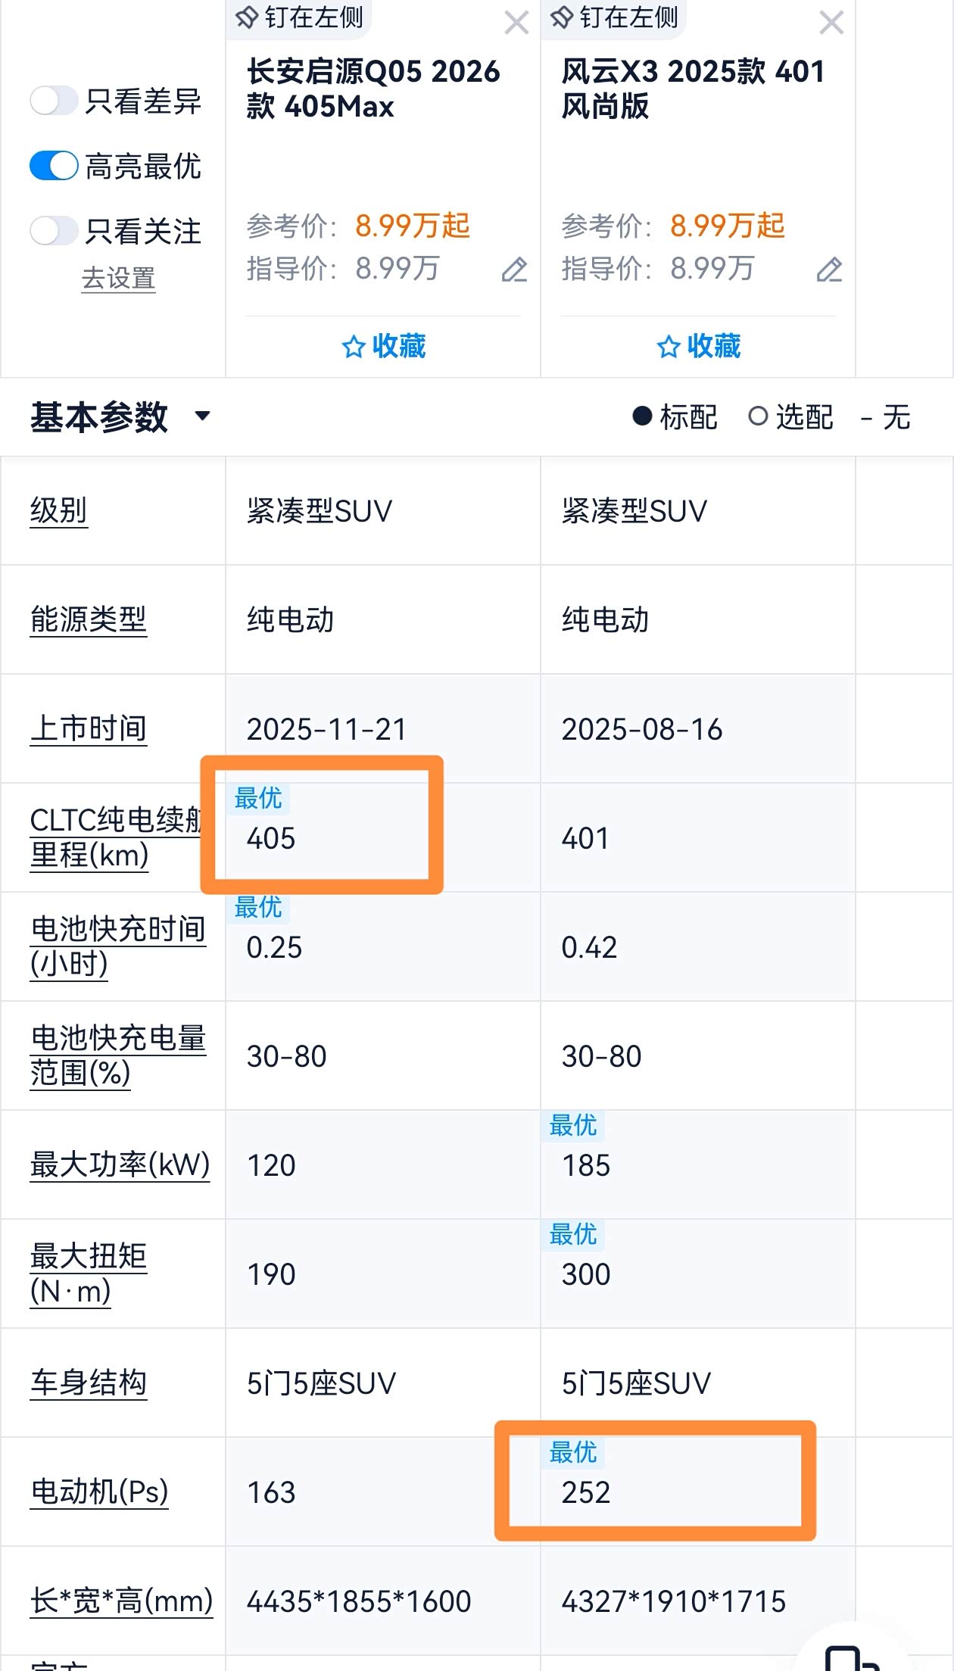Viewport: 954px width, 1671px height.
Task: Pin the 长安启源Q05 column to left
Action: click(301, 17)
